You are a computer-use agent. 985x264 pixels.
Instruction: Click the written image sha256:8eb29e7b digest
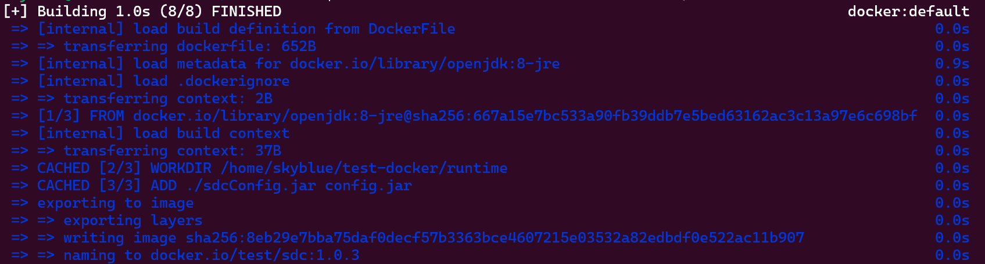pyautogui.click(x=495, y=238)
